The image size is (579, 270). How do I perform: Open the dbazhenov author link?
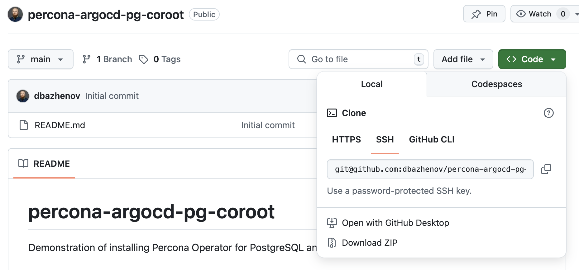[57, 96]
